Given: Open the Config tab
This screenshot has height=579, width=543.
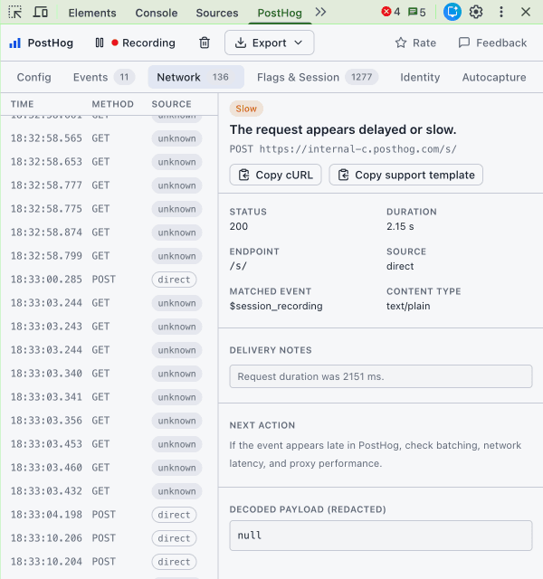Looking at the screenshot, I should point(34,77).
